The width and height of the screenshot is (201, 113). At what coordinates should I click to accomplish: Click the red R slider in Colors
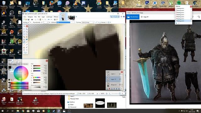tap(37, 66)
